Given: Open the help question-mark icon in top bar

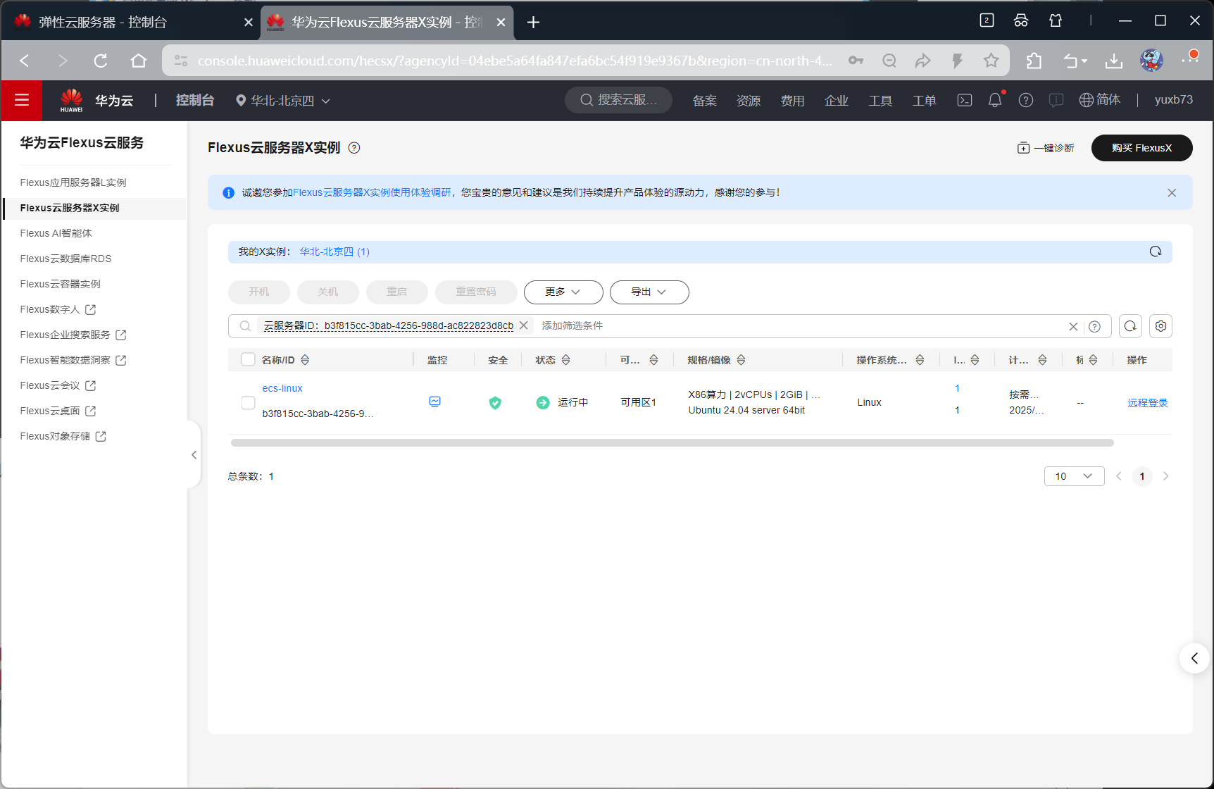Looking at the screenshot, I should point(1026,100).
